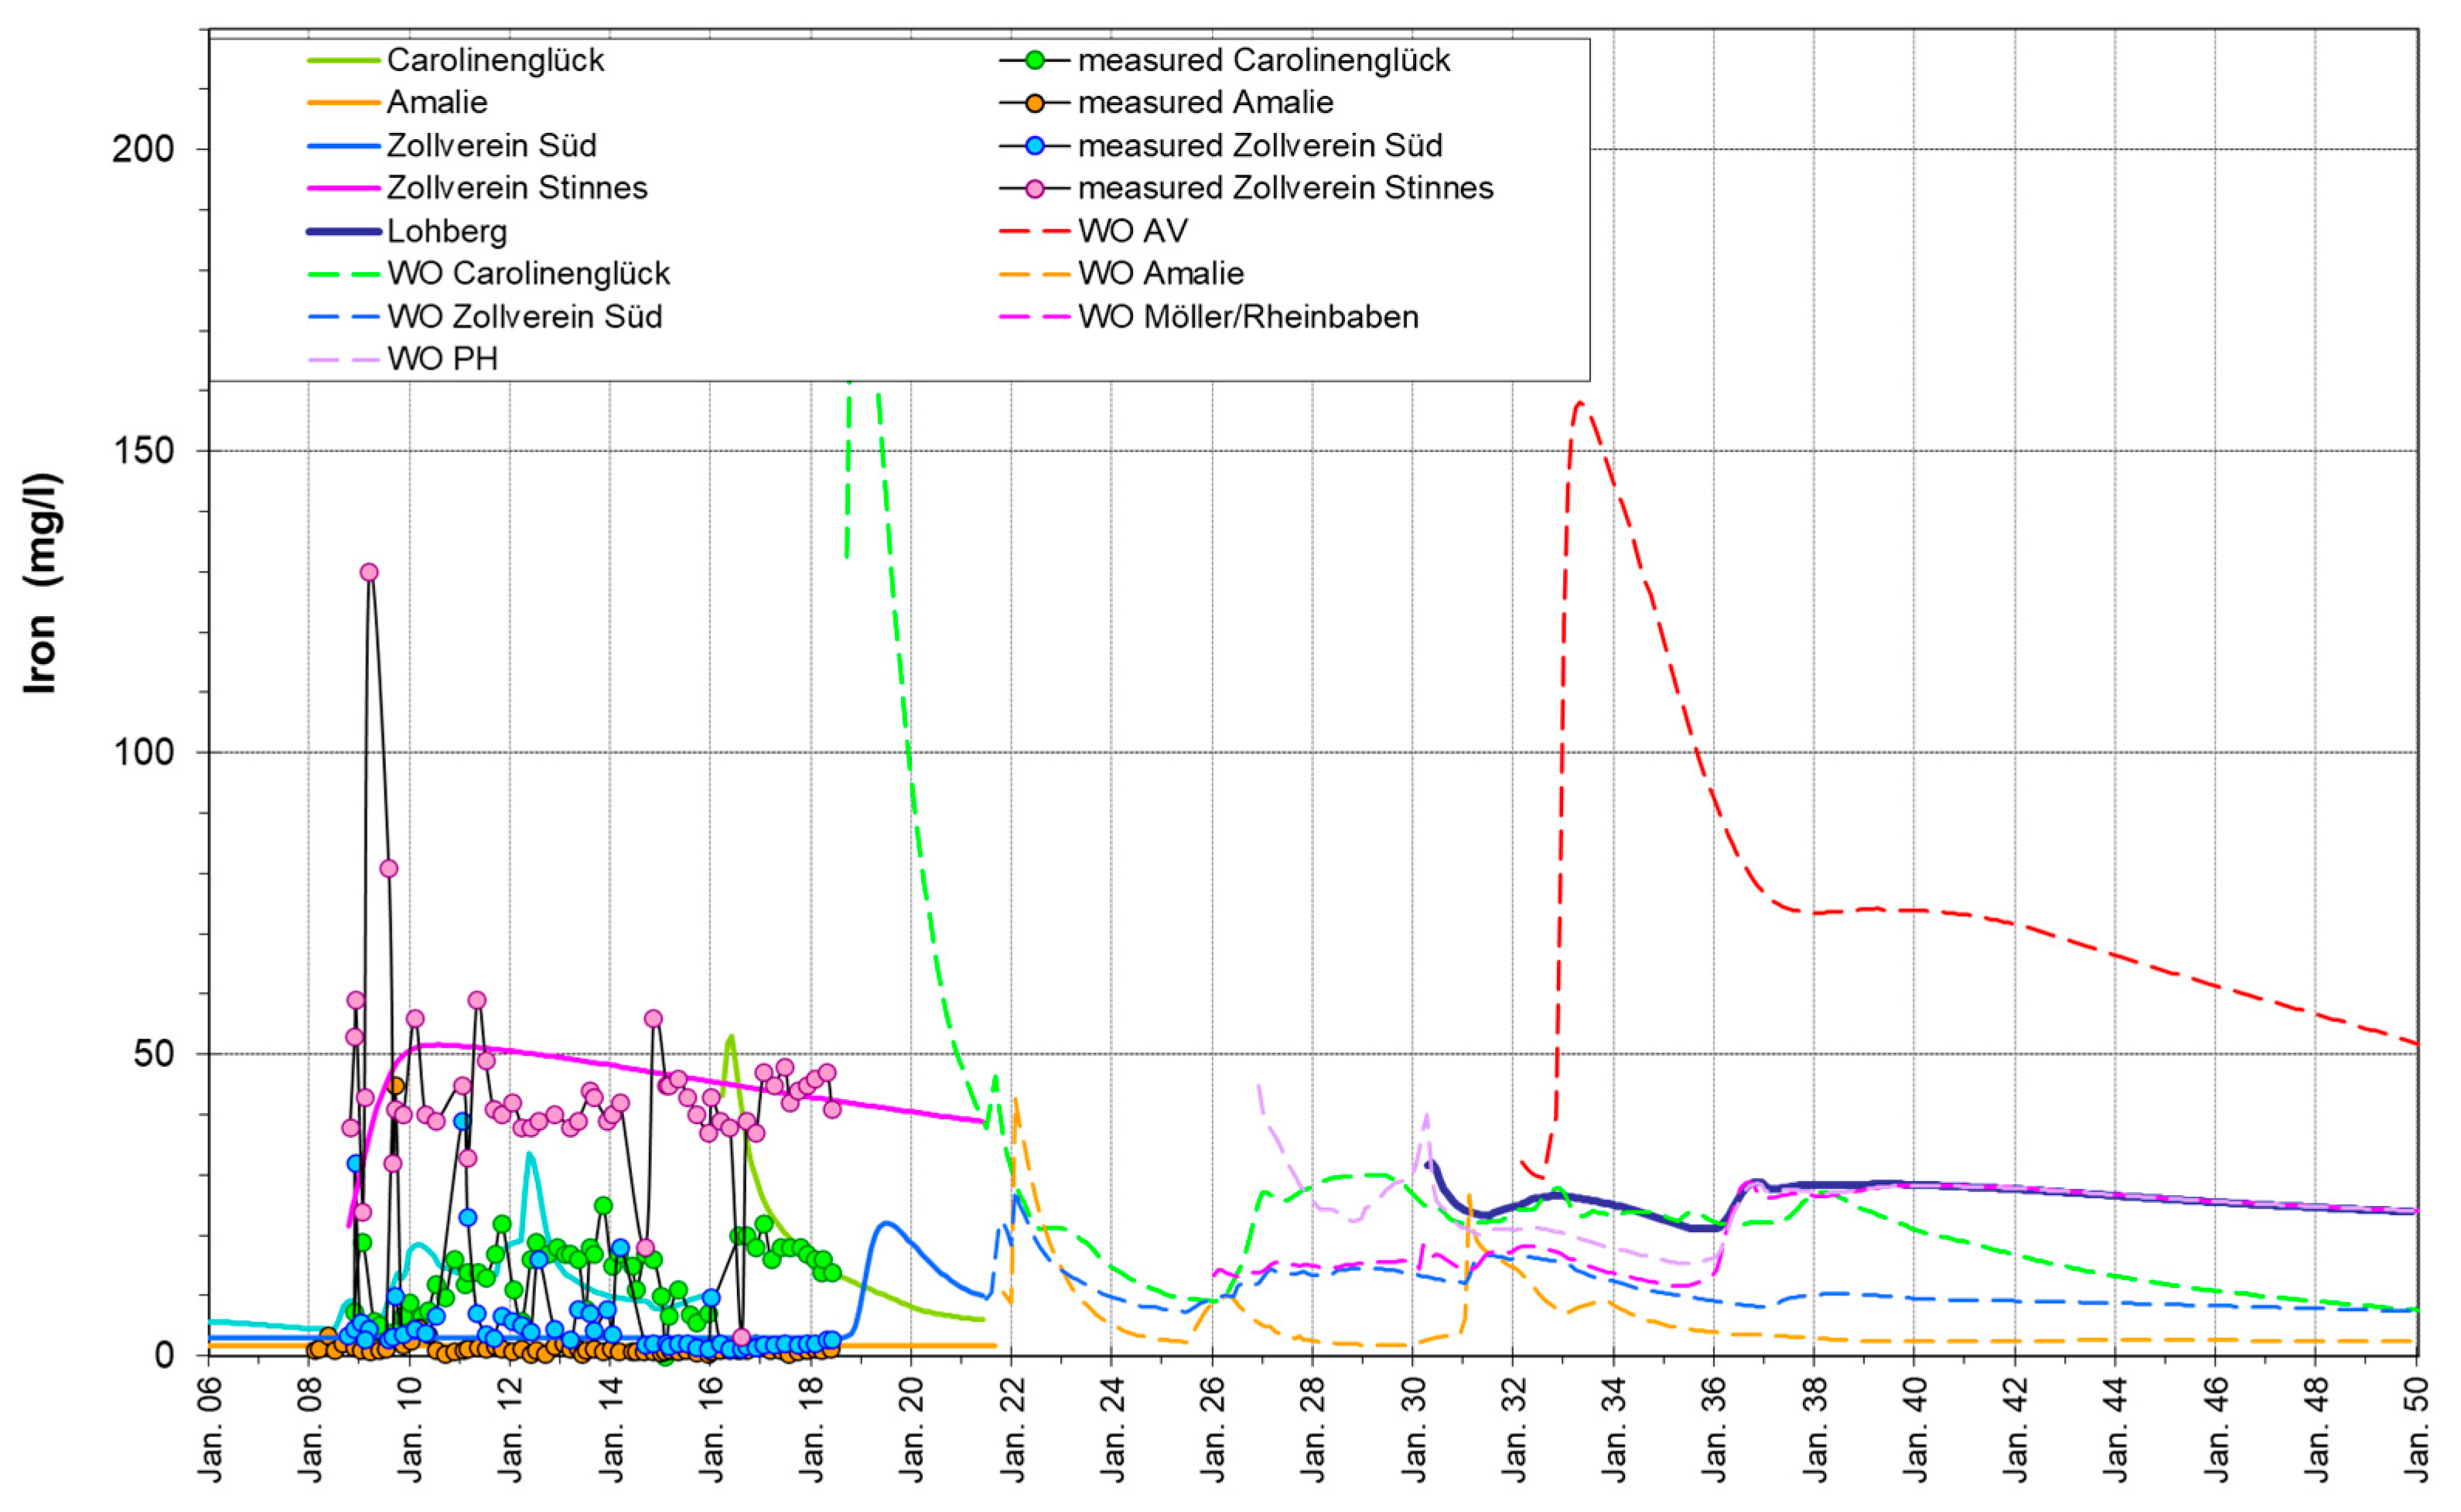The width and height of the screenshot is (2461, 1512).
Task: Click the Amalie orange legend line
Action: tap(343, 103)
